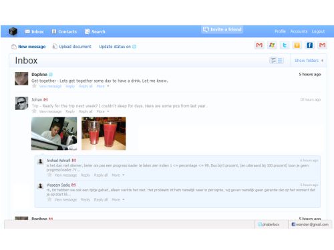Switch to flat list view
334x250 pixels.
[x=280, y=60]
